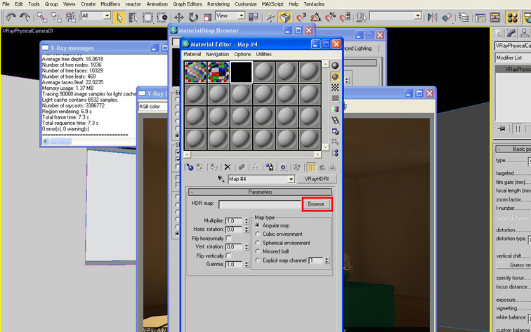Screen dimensions: 531x332
Task: Open the Layer Manager icon
Action: click(464, 18)
